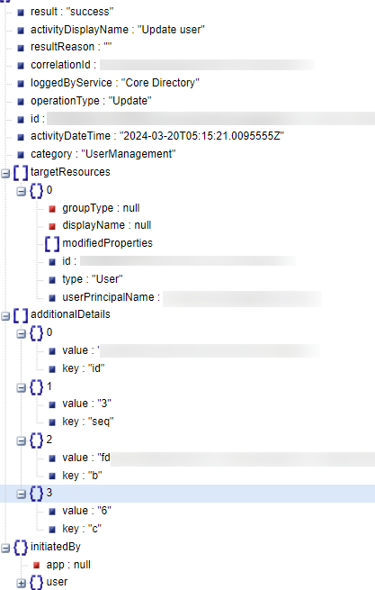This screenshot has height=590, width=375.
Task: Select the type User row
Action: (93, 279)
